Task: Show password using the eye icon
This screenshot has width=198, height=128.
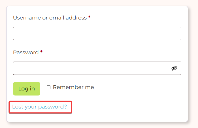Action: [x=174, y=68]
